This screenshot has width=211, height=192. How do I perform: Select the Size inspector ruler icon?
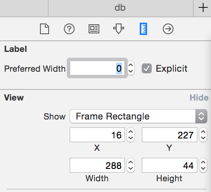[143, 29]
